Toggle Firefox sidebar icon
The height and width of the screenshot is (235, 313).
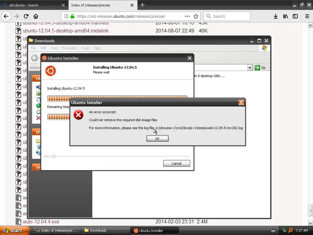(295, 16)
